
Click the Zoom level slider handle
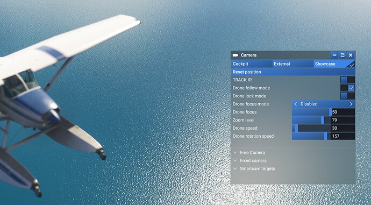[x=323, y=120]
